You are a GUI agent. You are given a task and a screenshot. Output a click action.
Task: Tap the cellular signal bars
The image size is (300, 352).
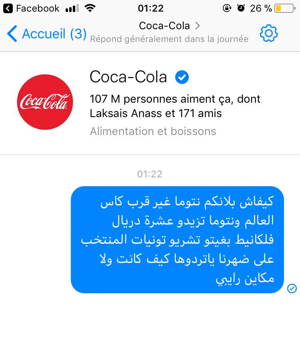click(72, 8)
